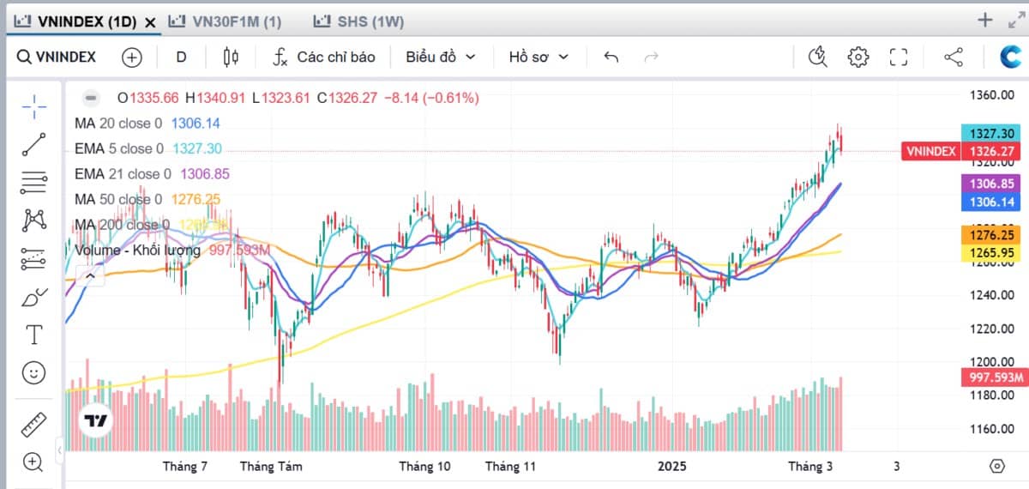Select the brush drawing tool
The height and width of the screenshot is (489, 1029).
coord(34,297)
